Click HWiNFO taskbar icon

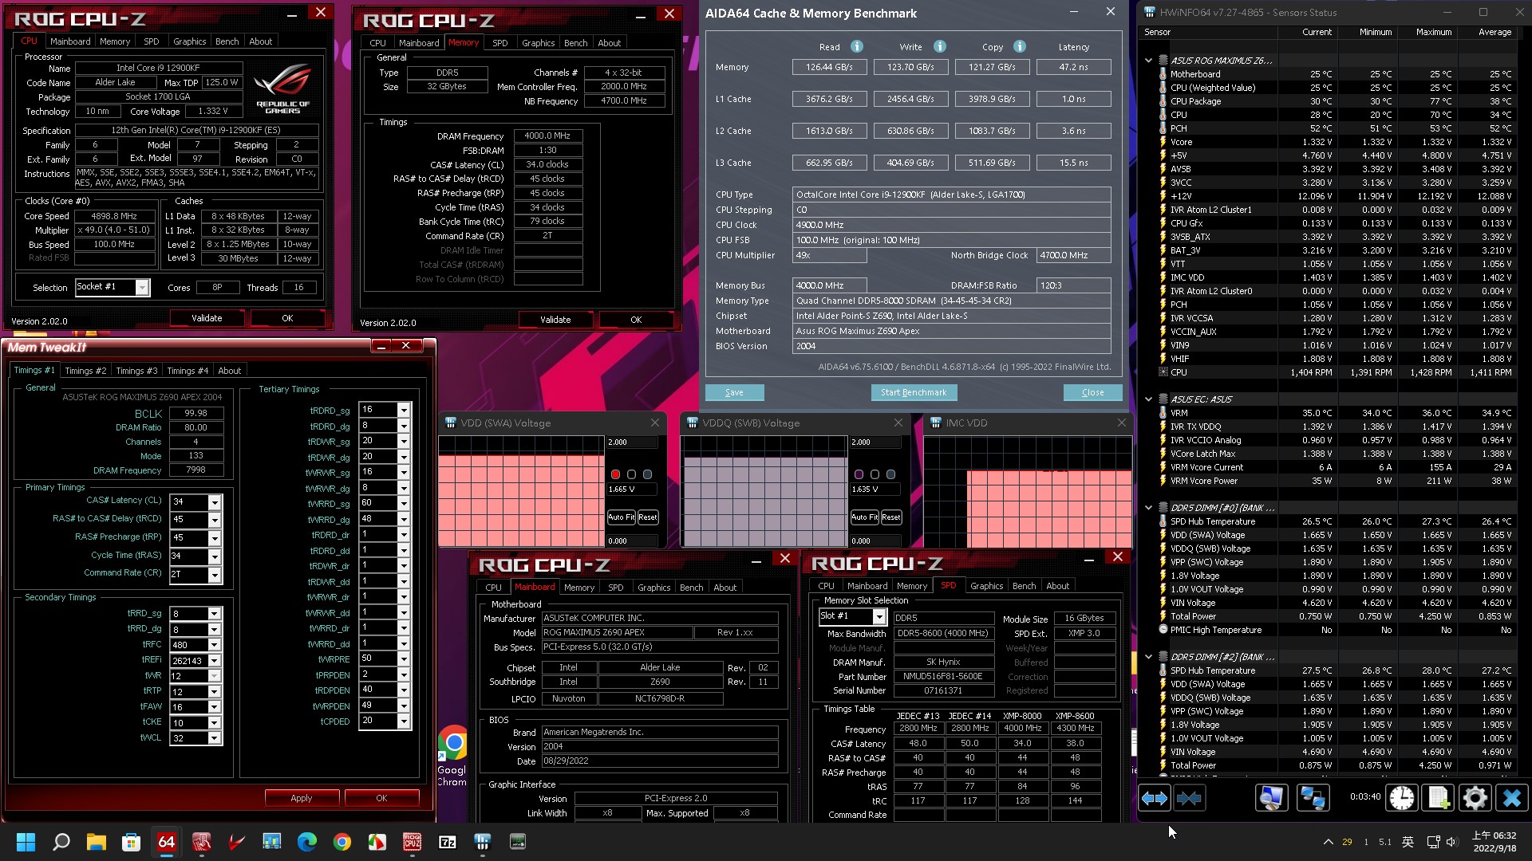click(483, 842)
